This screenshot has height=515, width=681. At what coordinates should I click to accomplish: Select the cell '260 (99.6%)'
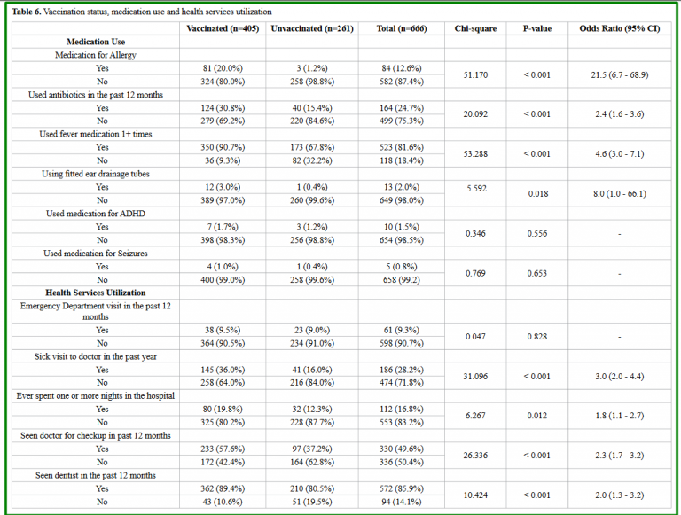pyautogui.click(x=312, y=200)
